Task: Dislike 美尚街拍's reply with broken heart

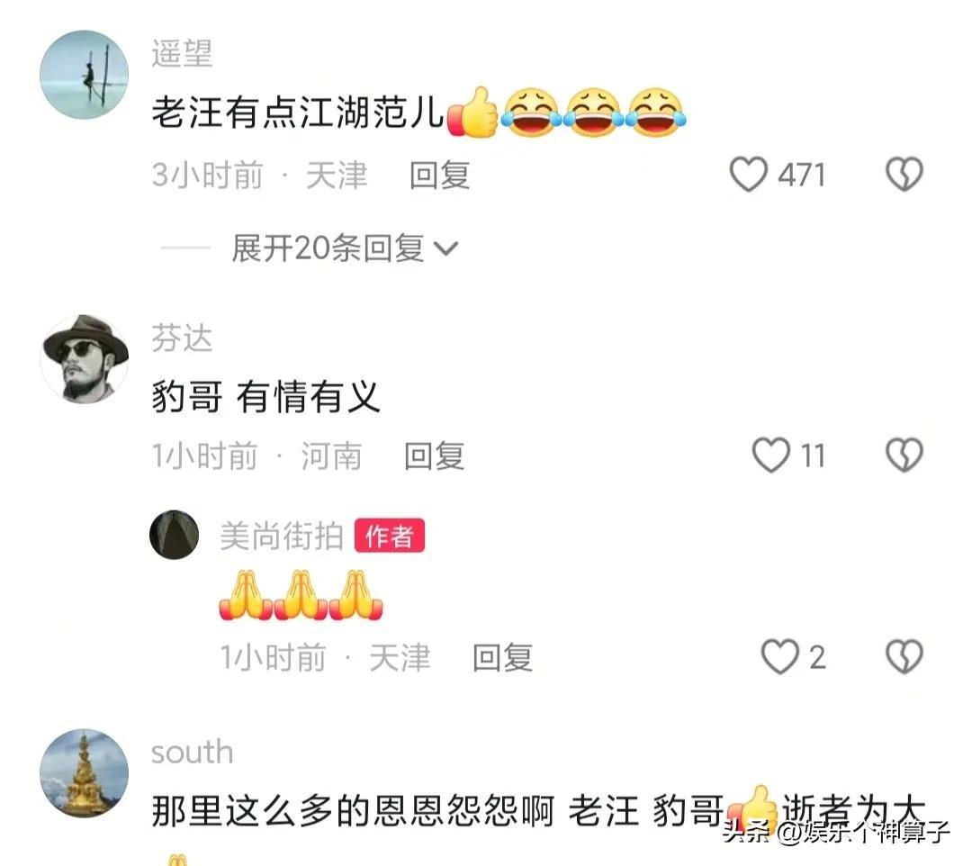Action: point(904,656)
